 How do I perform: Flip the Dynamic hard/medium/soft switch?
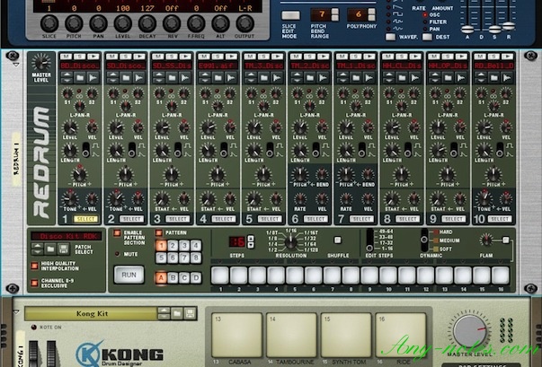pyautogui.click(x=423, y=240)
